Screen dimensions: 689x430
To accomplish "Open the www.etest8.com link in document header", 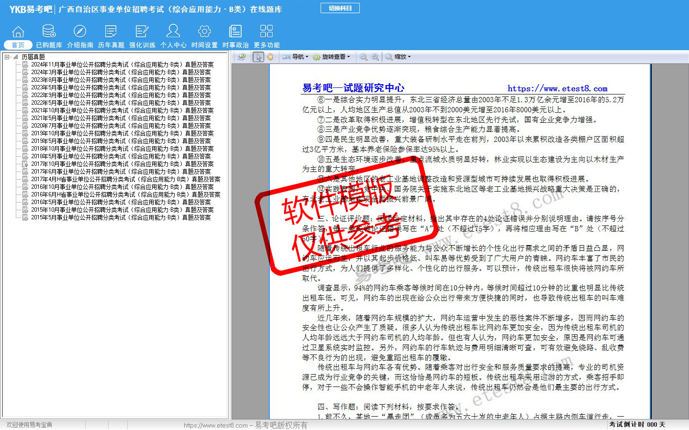I will pos(557,88).
